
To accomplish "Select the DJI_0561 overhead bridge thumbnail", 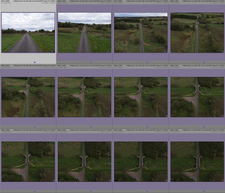I will click(84, 161).
